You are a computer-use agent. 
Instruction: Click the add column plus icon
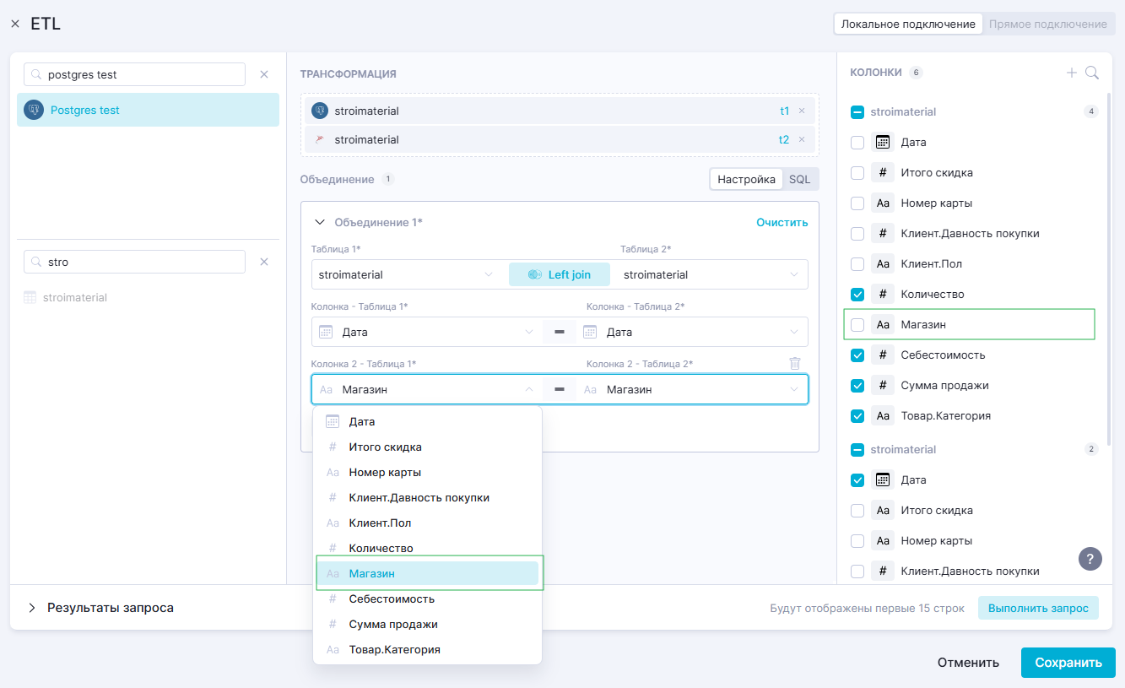pos(1072,73)
